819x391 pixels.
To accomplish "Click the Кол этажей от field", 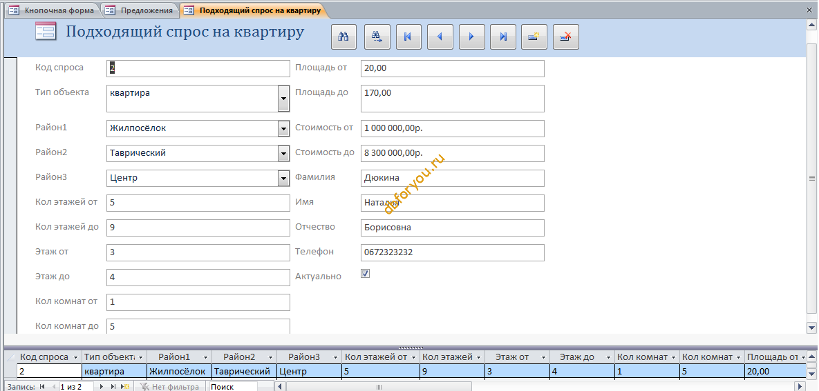I will [x=198, y=203].
